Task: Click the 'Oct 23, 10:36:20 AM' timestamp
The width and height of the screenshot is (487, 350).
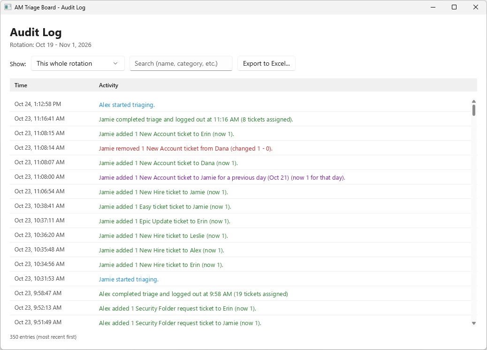Action: tap(39, 236)
